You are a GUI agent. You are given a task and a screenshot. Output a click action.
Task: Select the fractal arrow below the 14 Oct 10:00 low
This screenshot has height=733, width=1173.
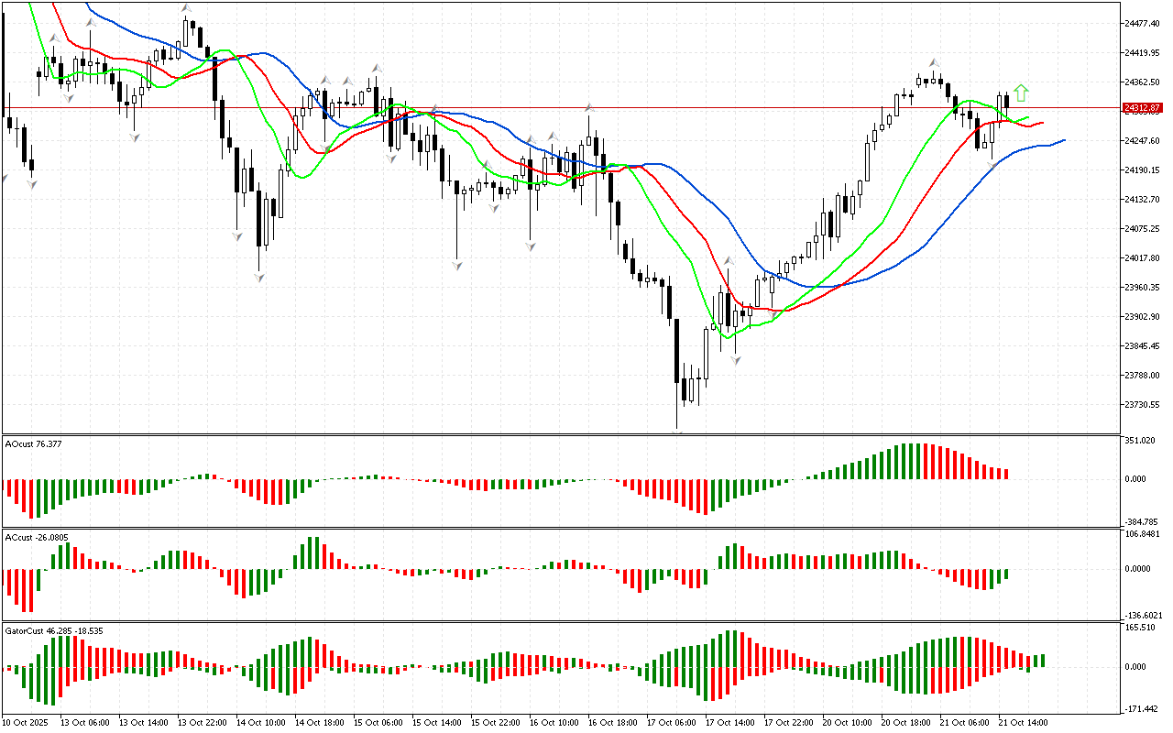tap(259, 277)
